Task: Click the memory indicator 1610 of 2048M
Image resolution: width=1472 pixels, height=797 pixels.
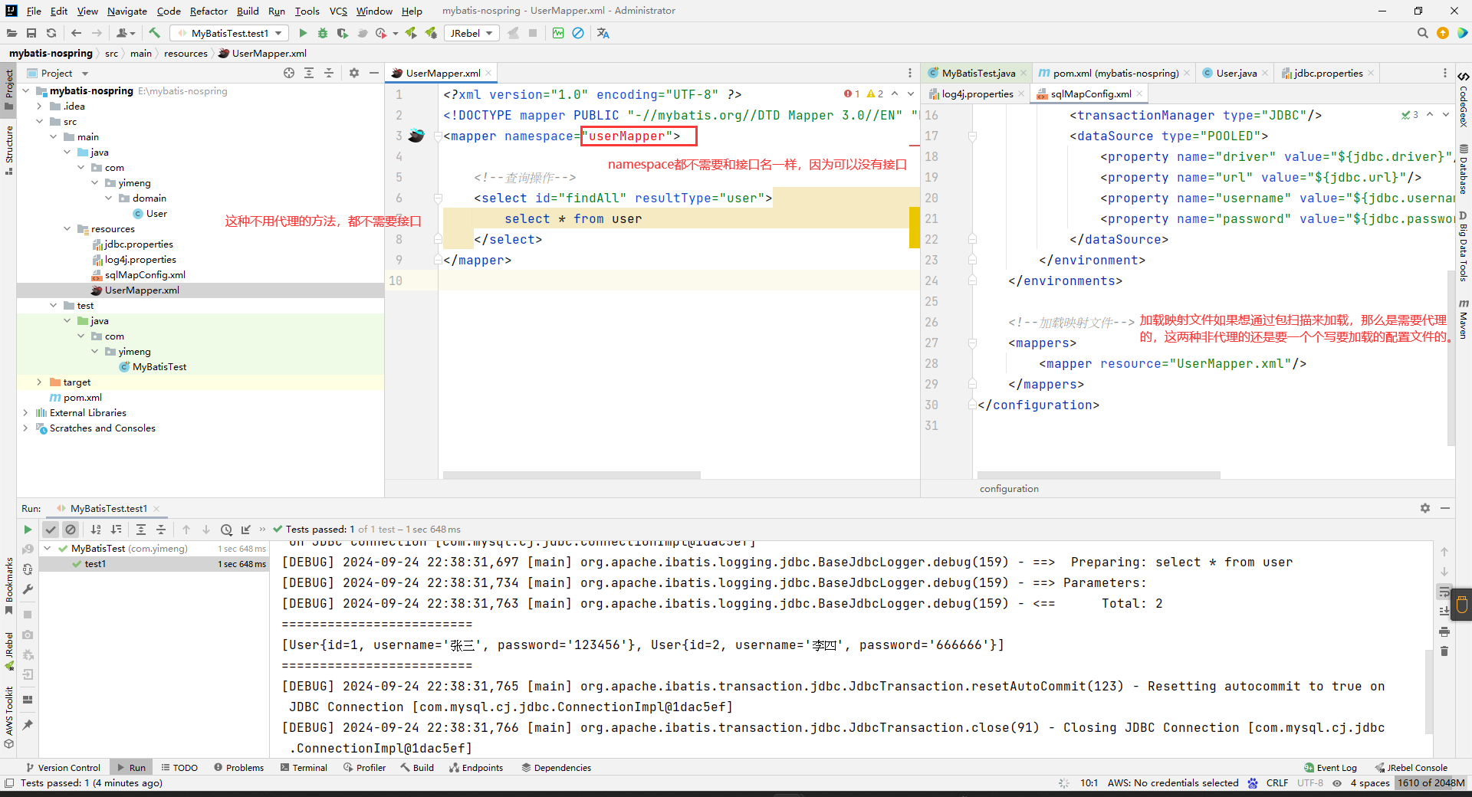Action: [1431, 782]
